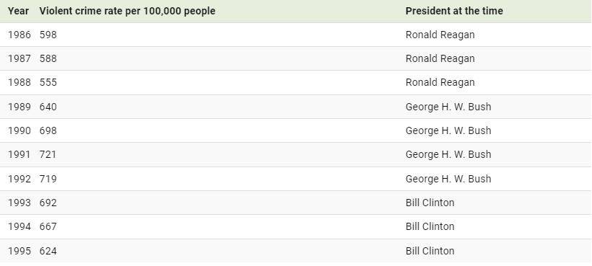
Task: Click the 1995 year cell
Action: tap(19, 251)
